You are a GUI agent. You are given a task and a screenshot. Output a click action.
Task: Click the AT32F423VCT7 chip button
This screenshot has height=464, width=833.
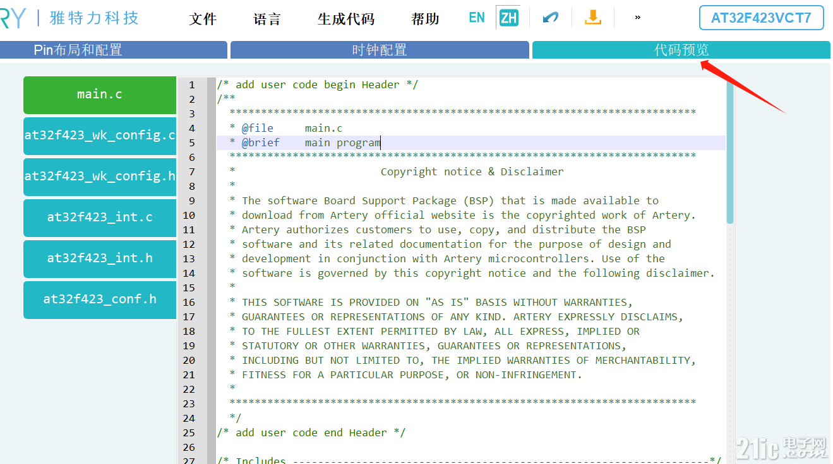click(761, 18)
